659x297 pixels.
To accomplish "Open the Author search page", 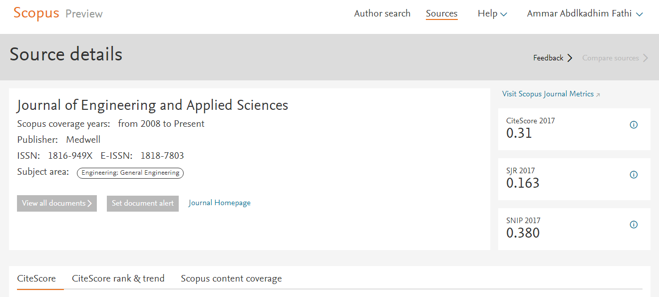I will [x=382, y=14].
